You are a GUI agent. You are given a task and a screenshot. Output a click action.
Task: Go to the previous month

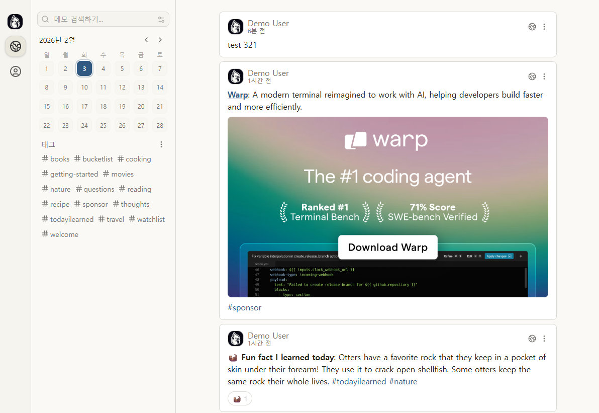146,40
